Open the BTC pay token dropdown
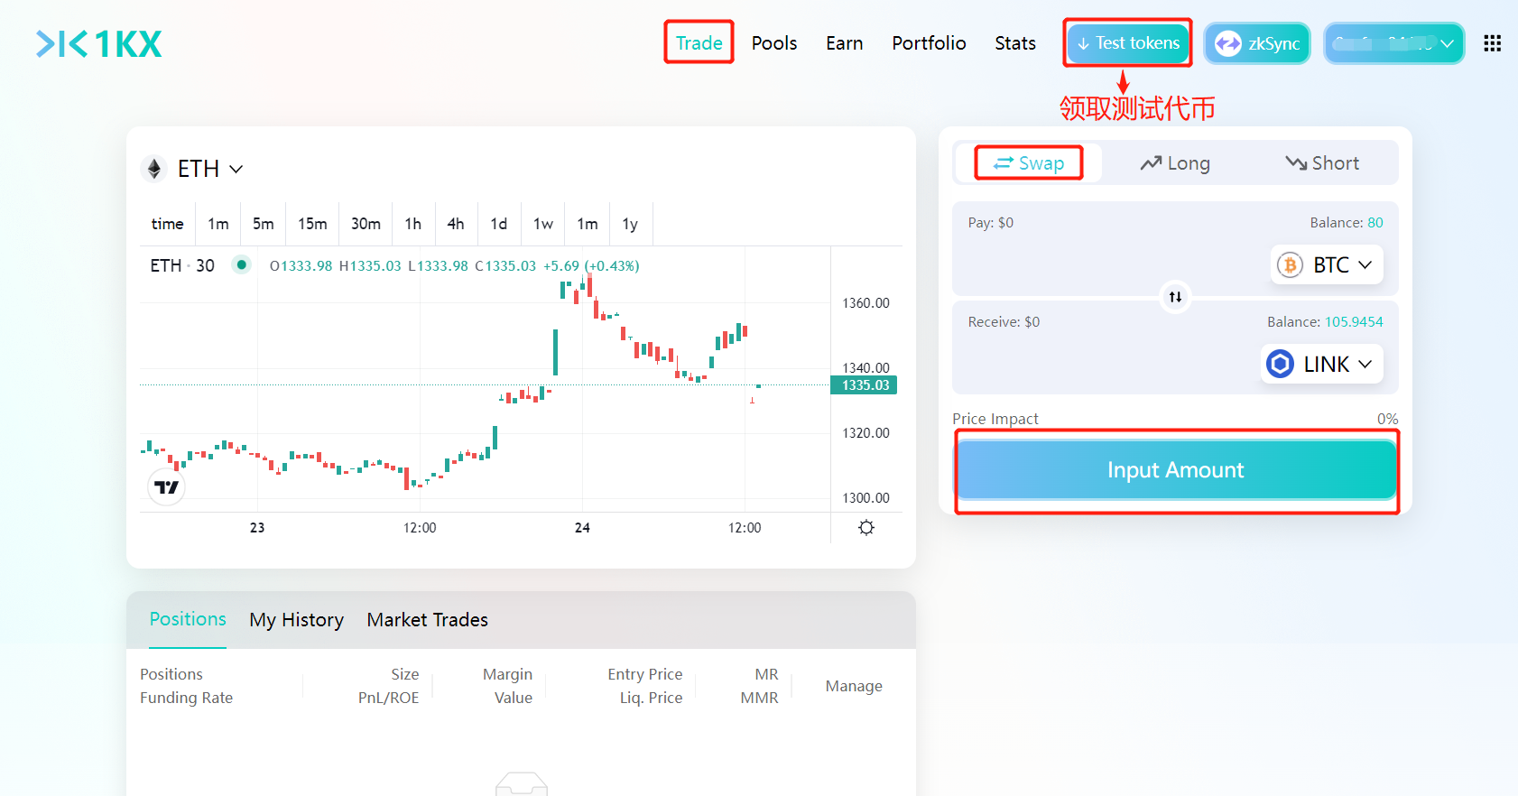Viewport: 1518px width, 796px height. point(1327,265)
